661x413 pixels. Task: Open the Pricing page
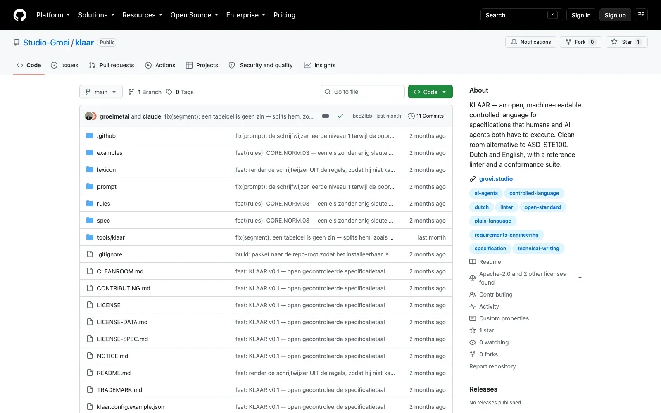tap(284, 15)
